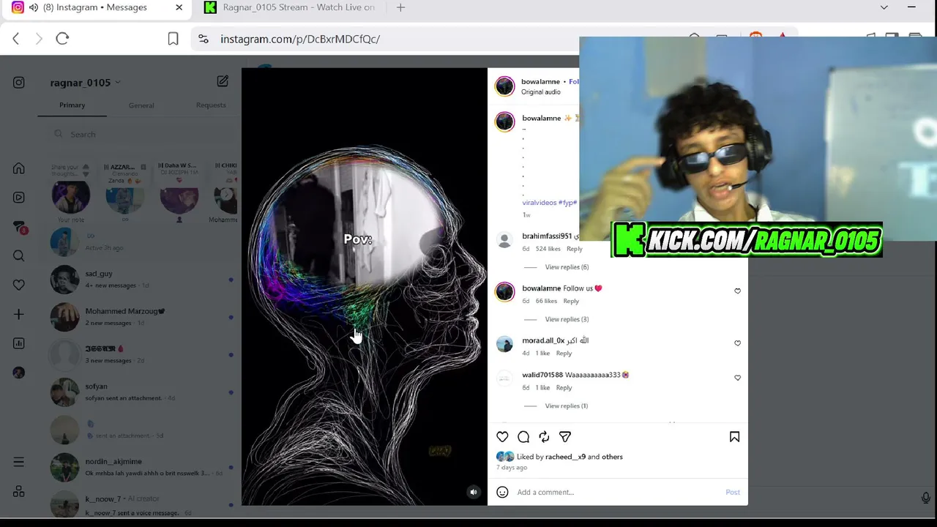This screenshot has height=527, width=937.
Task: Open the nordin__akjmime conversation
Action: 141,467
